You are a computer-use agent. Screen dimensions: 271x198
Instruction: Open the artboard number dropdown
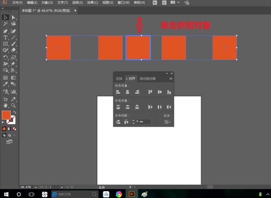pyautogui.click(x=62, y=187)
